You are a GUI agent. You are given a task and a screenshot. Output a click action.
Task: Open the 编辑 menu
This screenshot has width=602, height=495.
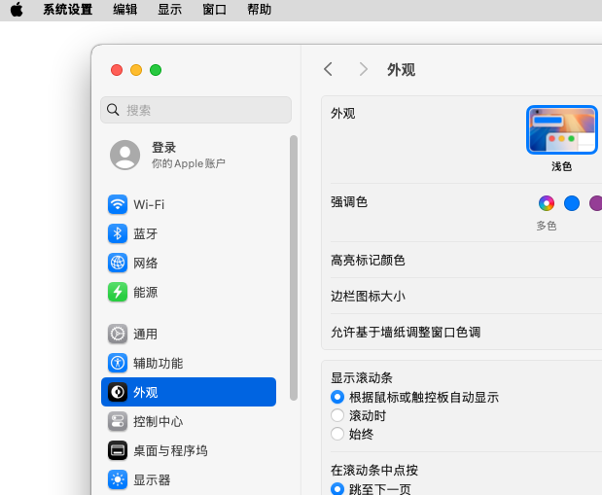125,9
